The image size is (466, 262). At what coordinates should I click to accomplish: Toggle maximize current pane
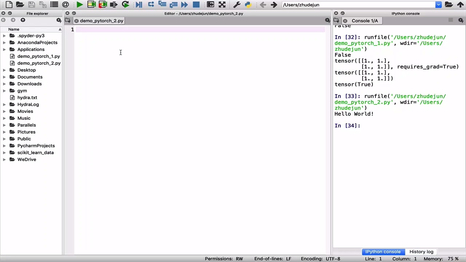210,5
